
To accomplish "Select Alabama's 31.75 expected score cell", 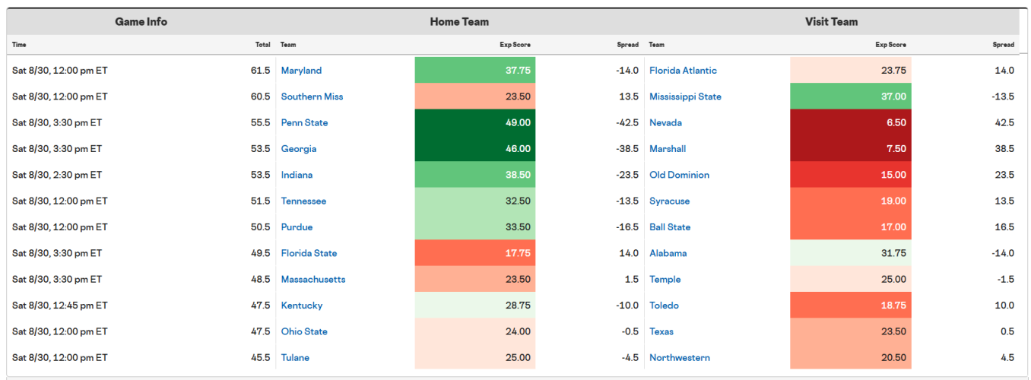I will pos(851,253).
